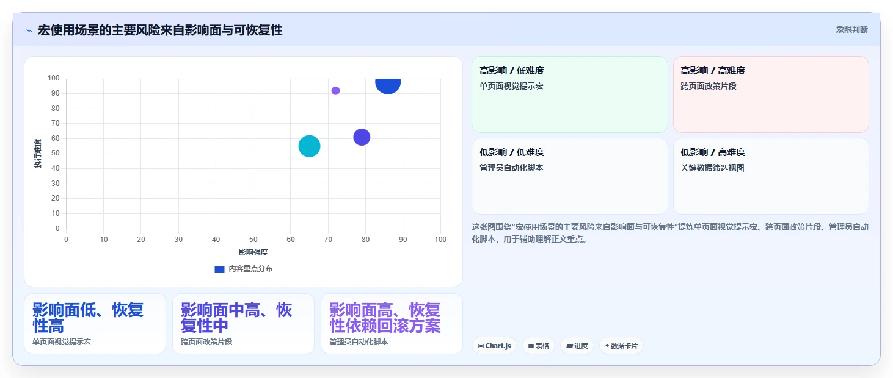Click the 进度 tag chip

577,346
